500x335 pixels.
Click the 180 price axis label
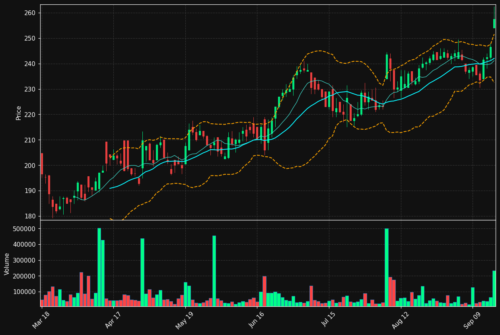(x=30, y=216)
